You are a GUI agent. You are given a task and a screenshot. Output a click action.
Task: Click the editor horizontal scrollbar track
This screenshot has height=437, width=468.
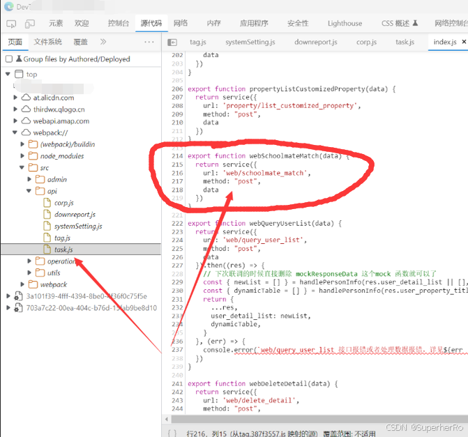tap(319, 419)
